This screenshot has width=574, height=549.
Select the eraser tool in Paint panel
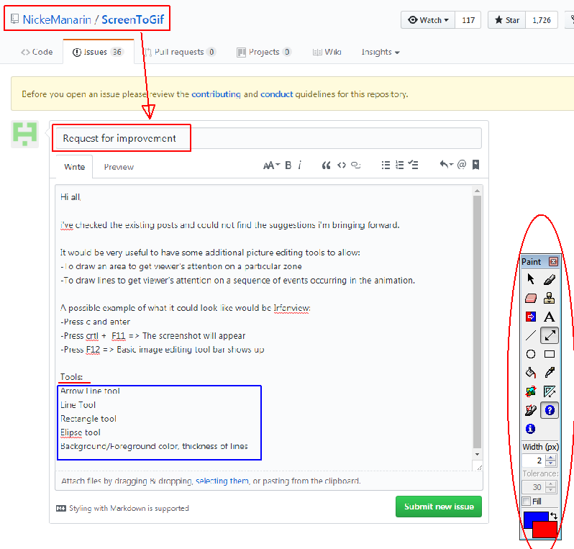(x=530, y=298)
